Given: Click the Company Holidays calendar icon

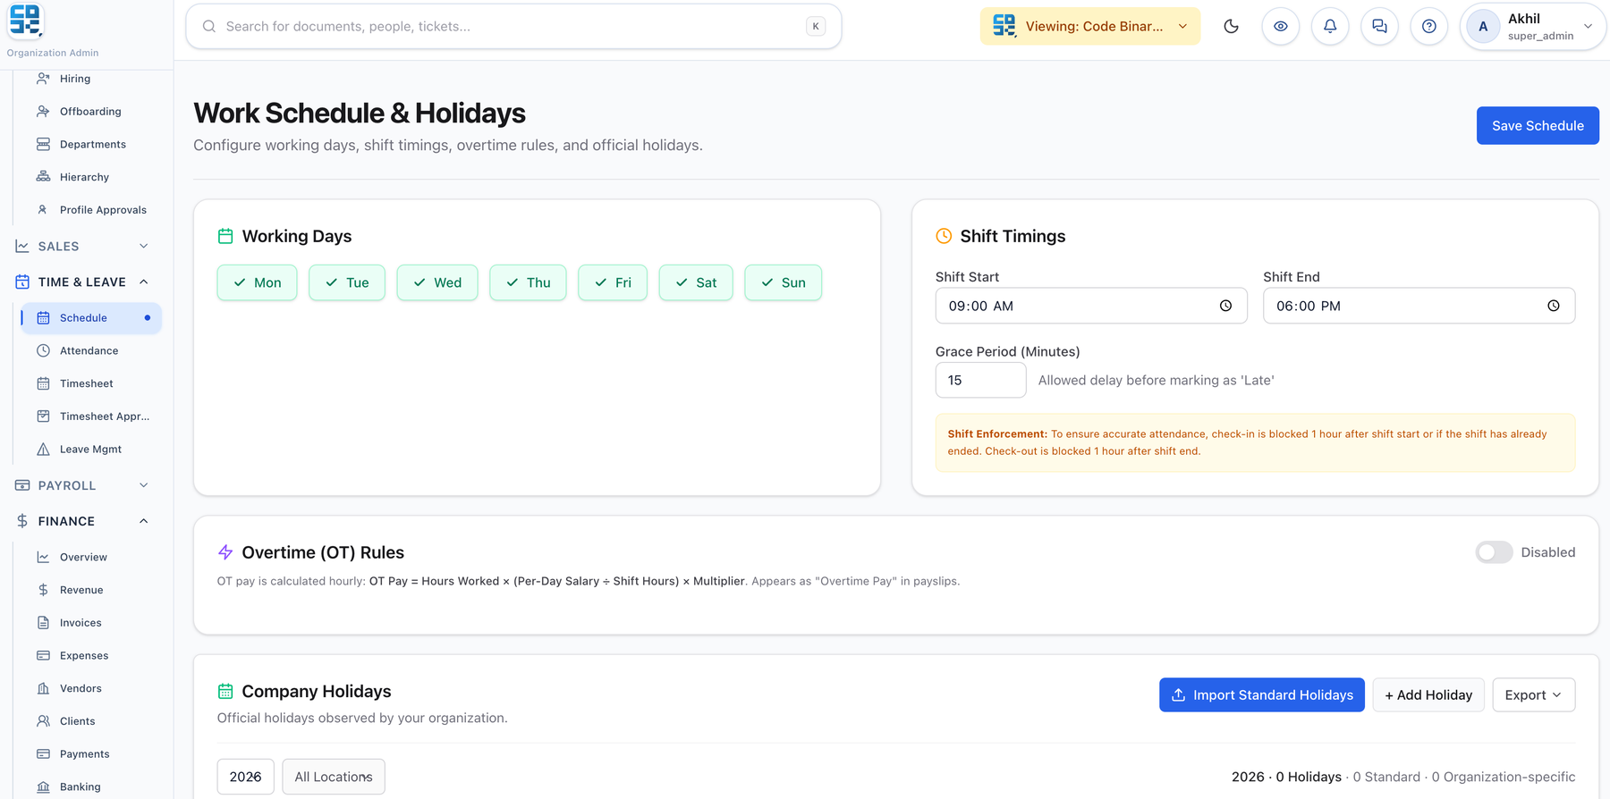Looking at the screenshot, I should (225, 691).
